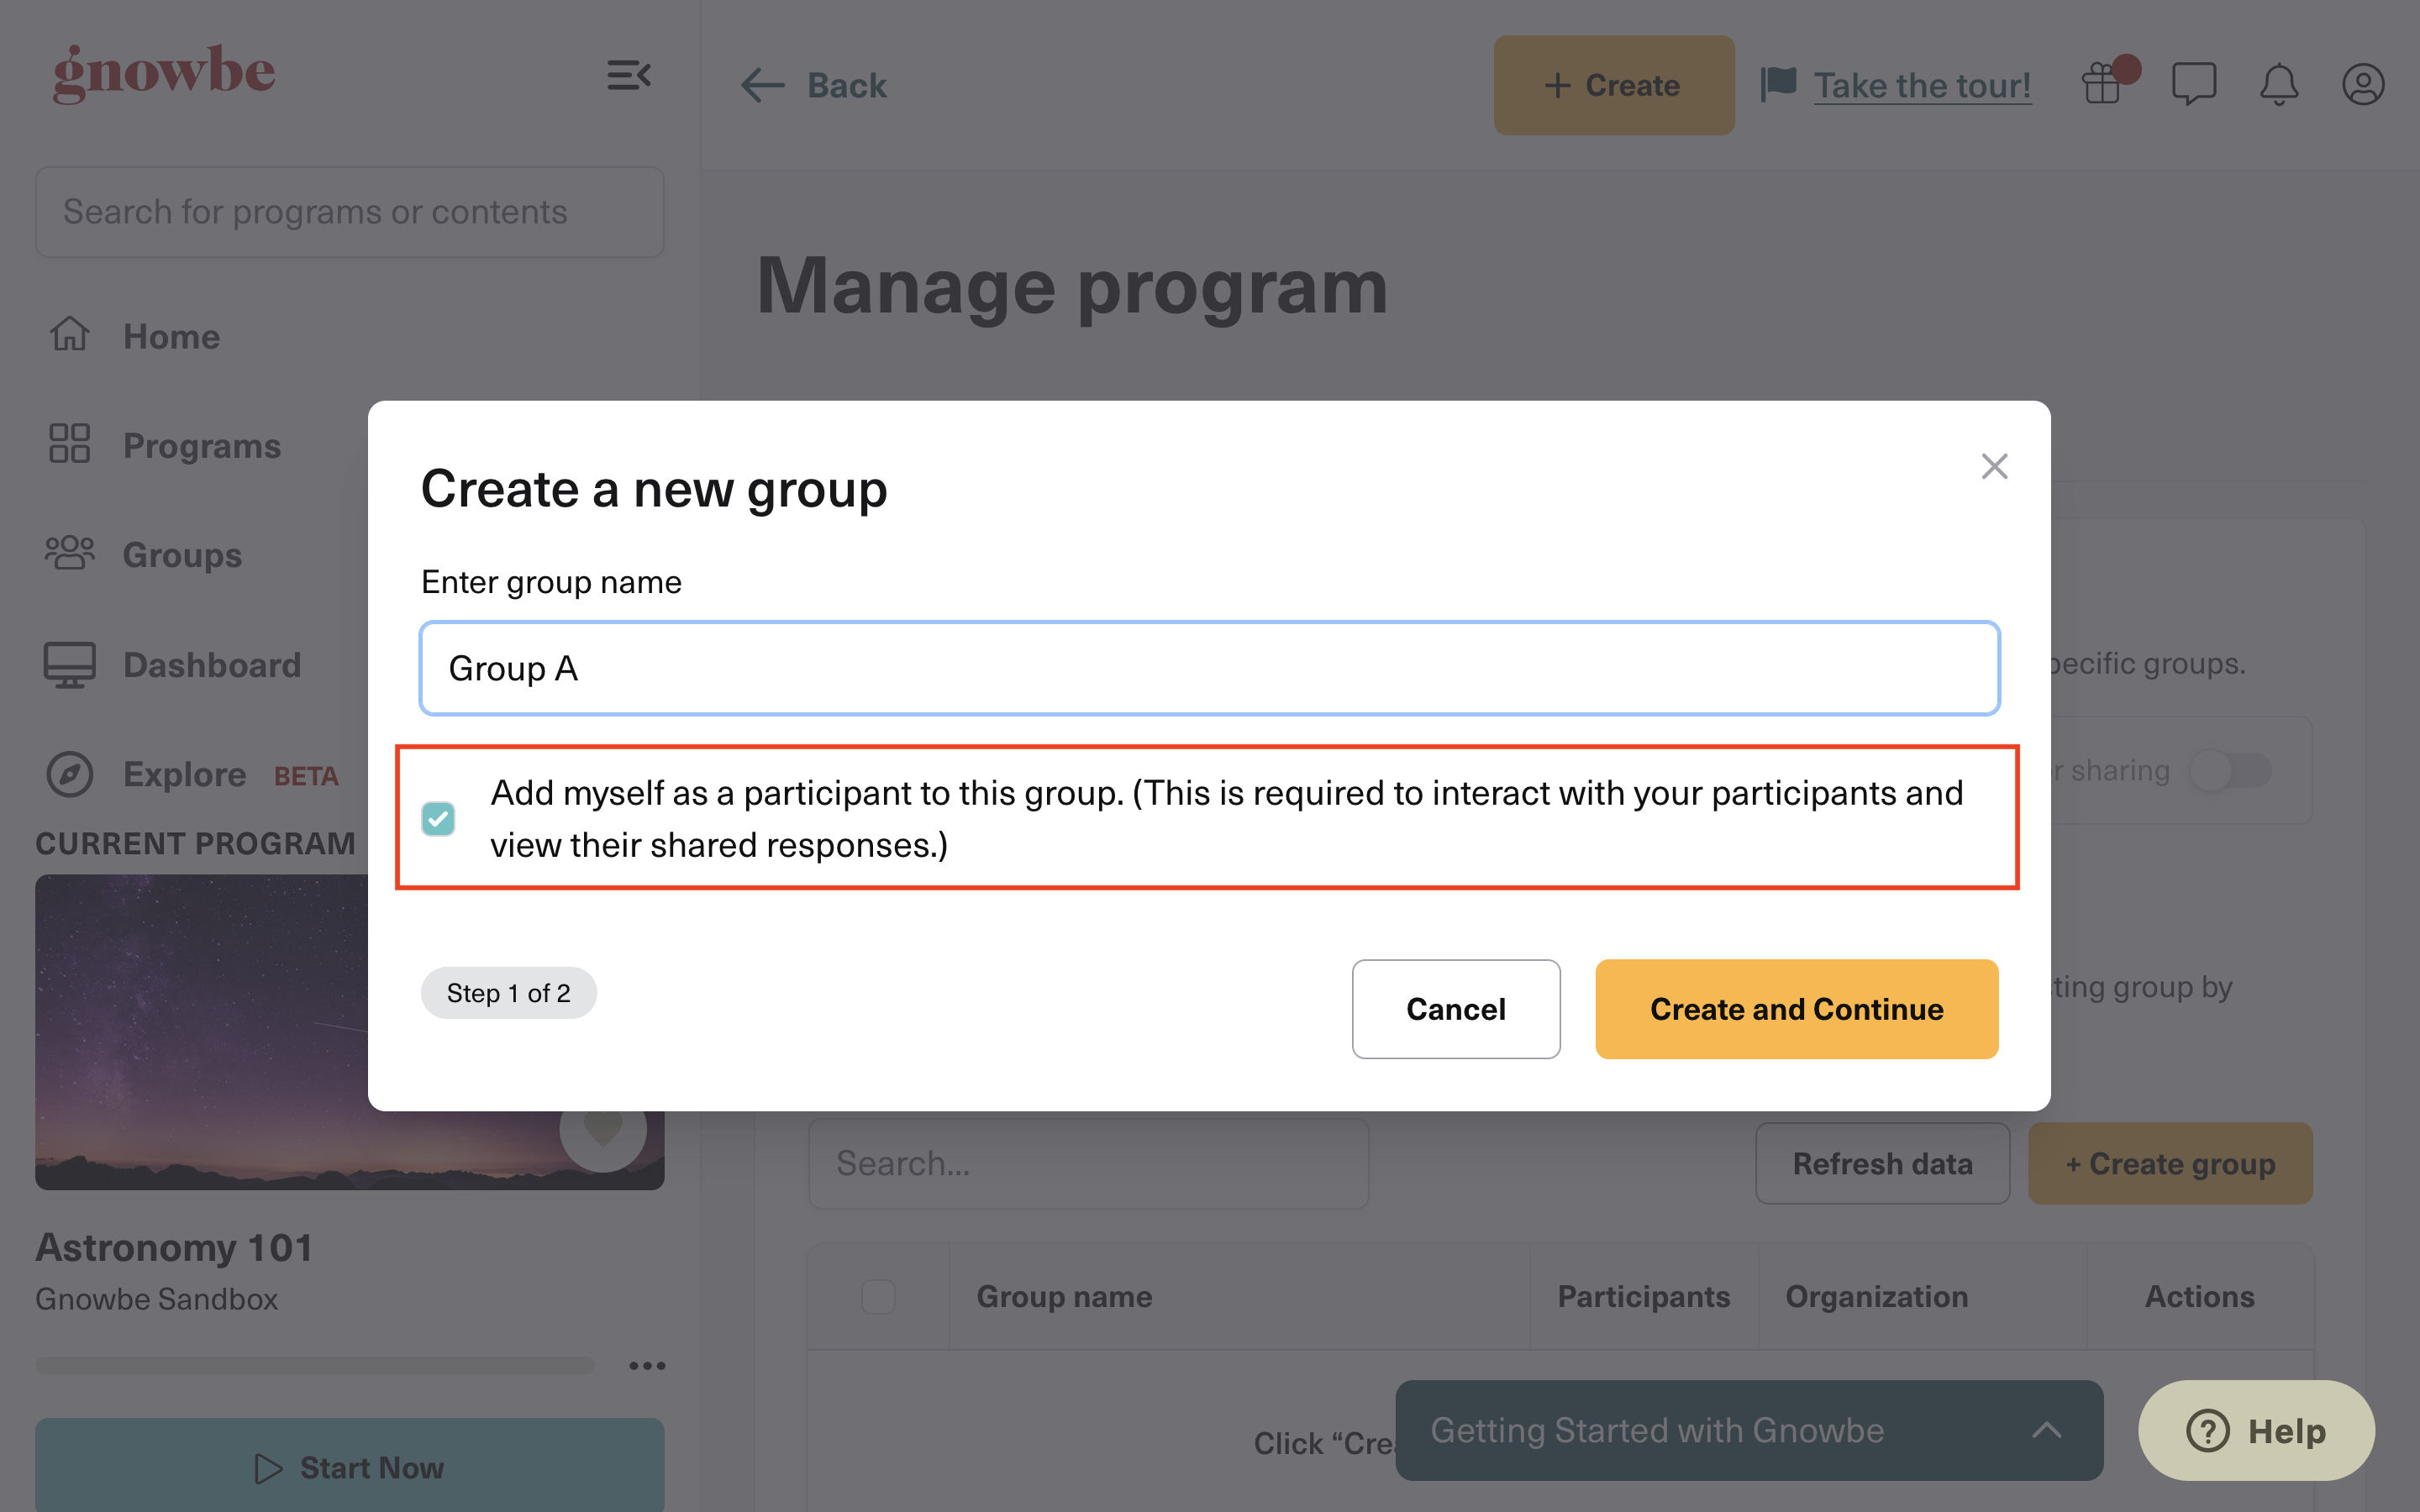
Task: Open Explore BETA in the sidebar
Action: point(194,774)
